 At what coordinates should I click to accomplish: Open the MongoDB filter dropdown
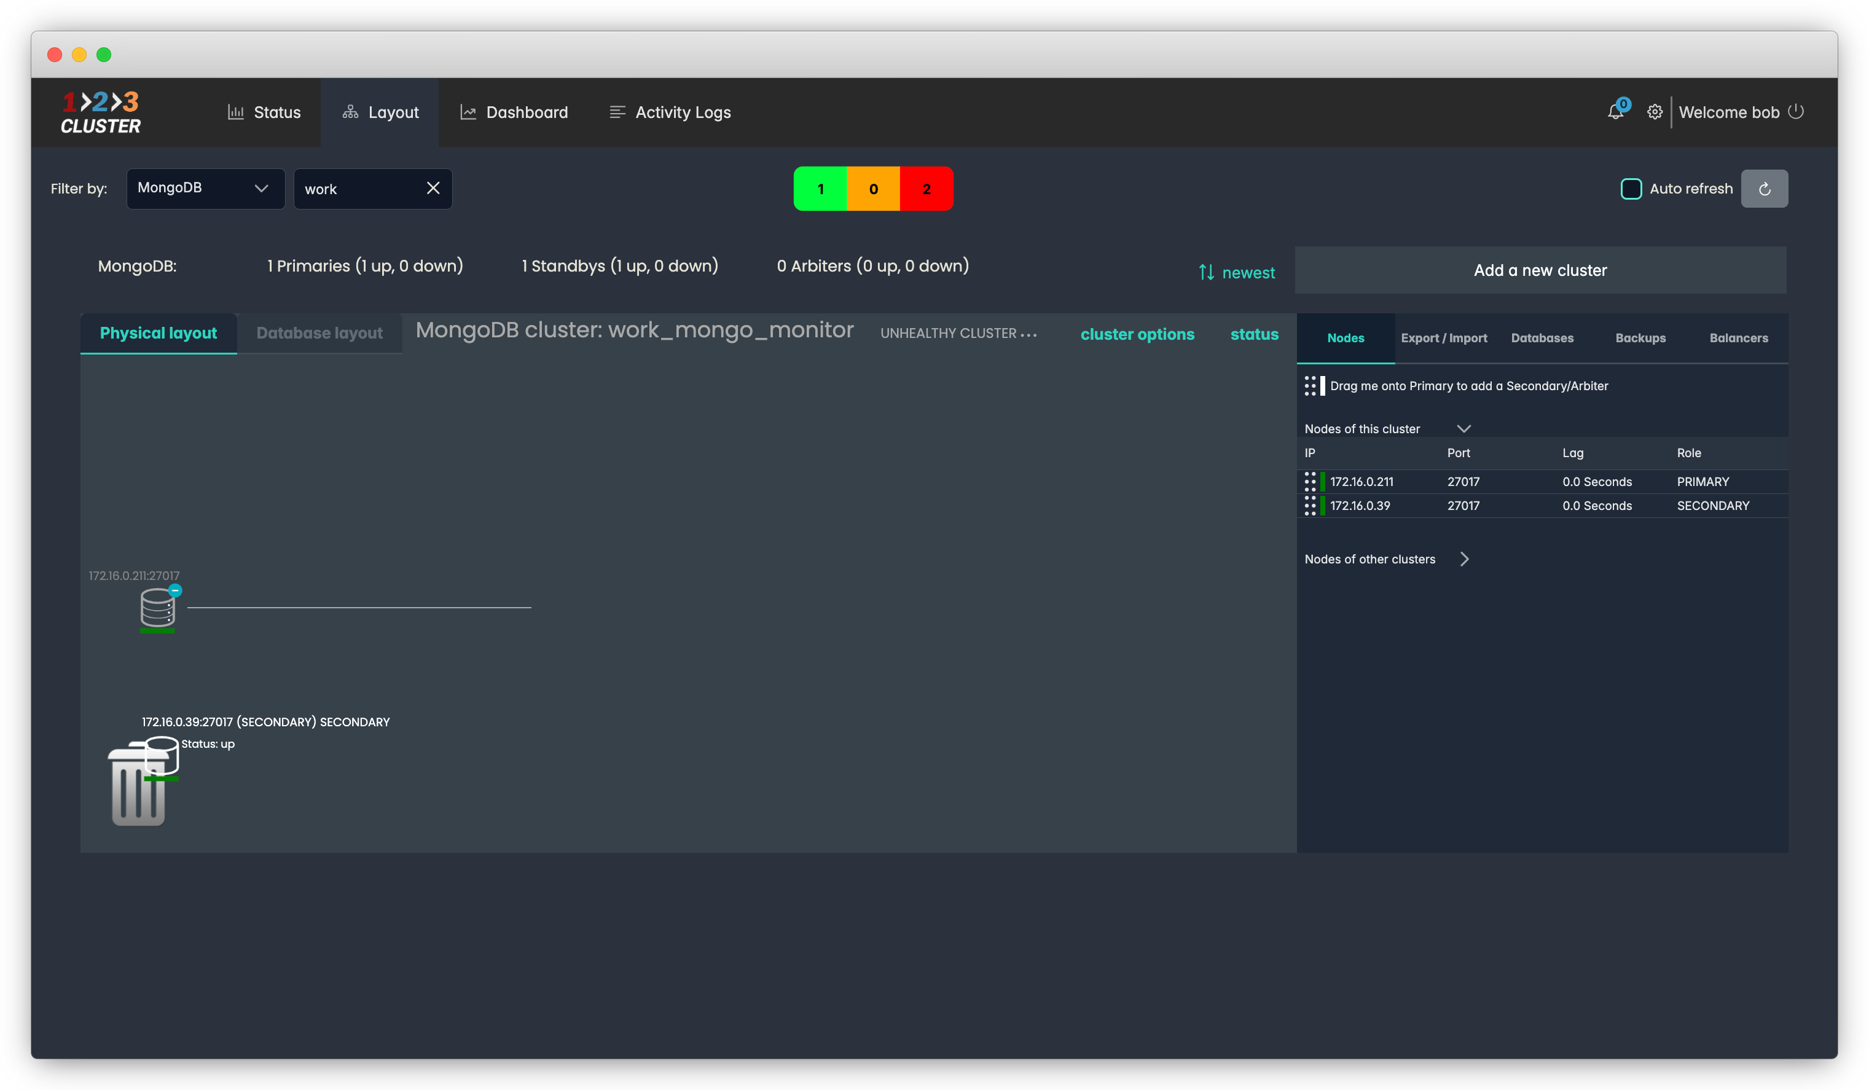pos(205,189)
